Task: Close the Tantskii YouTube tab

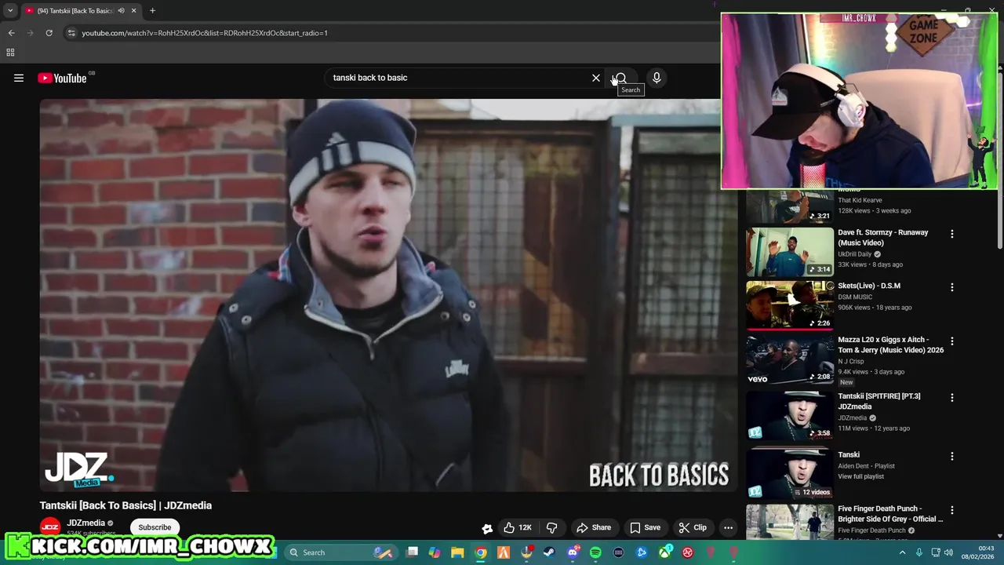Action: (x=133, y=10)
